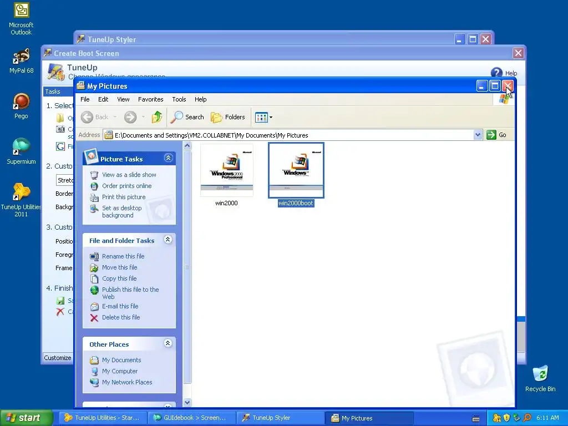Open Forward history dropdown arrow

tap(144, 117)
